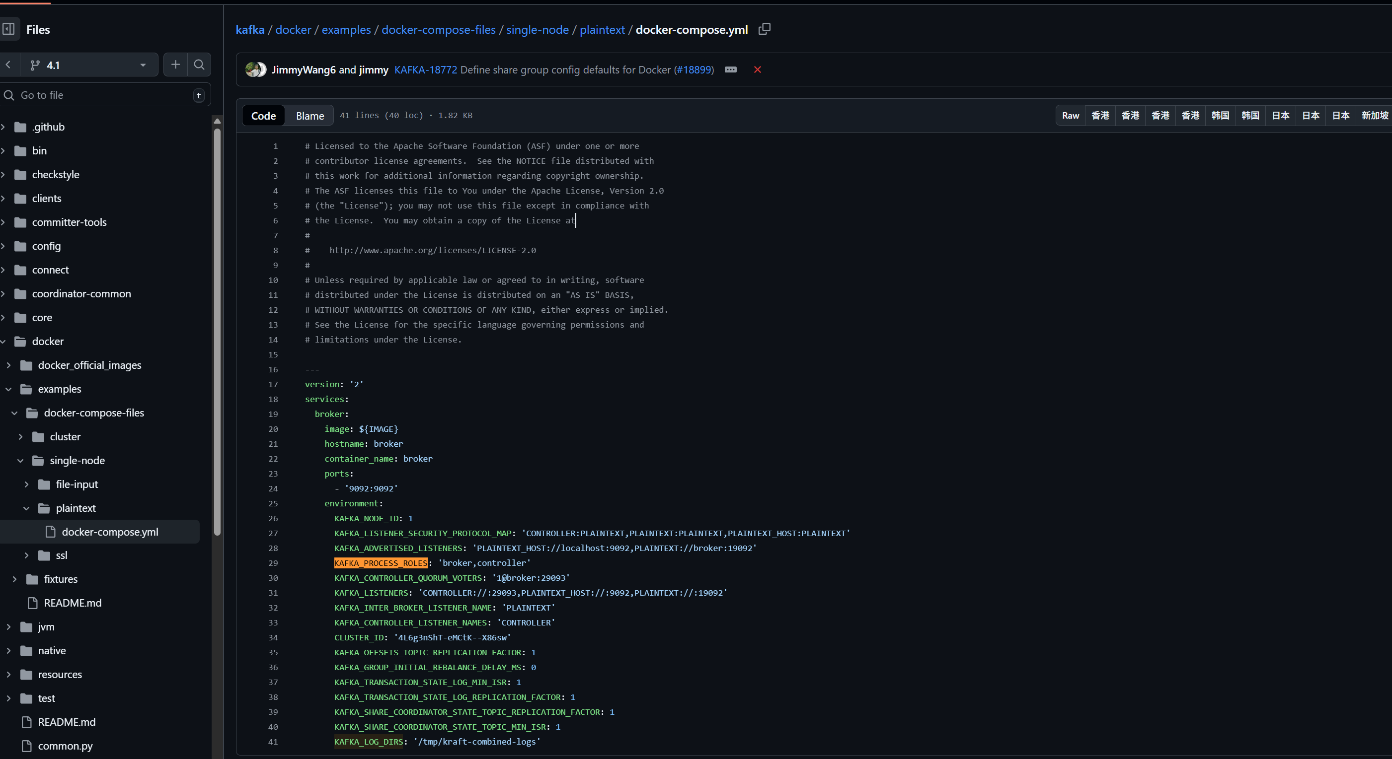Click the add file plus icon
Viewport: 1392px width, 759px height.
pyautogui.click(x=176, y=65)
